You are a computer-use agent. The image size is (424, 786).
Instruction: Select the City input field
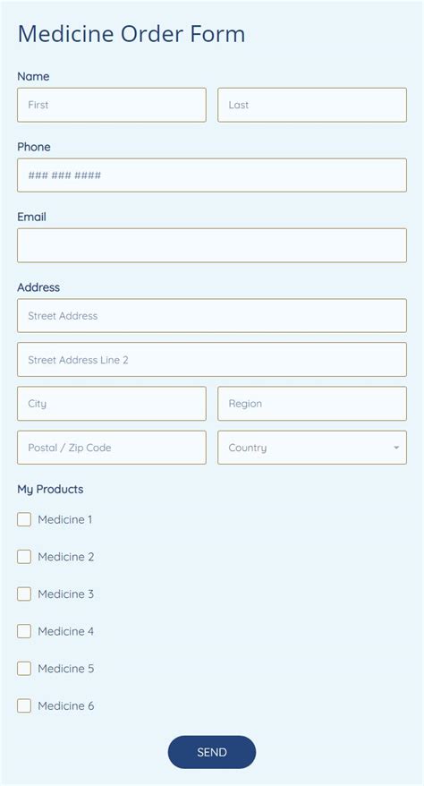pyautogui.click(x=112, y=404)
